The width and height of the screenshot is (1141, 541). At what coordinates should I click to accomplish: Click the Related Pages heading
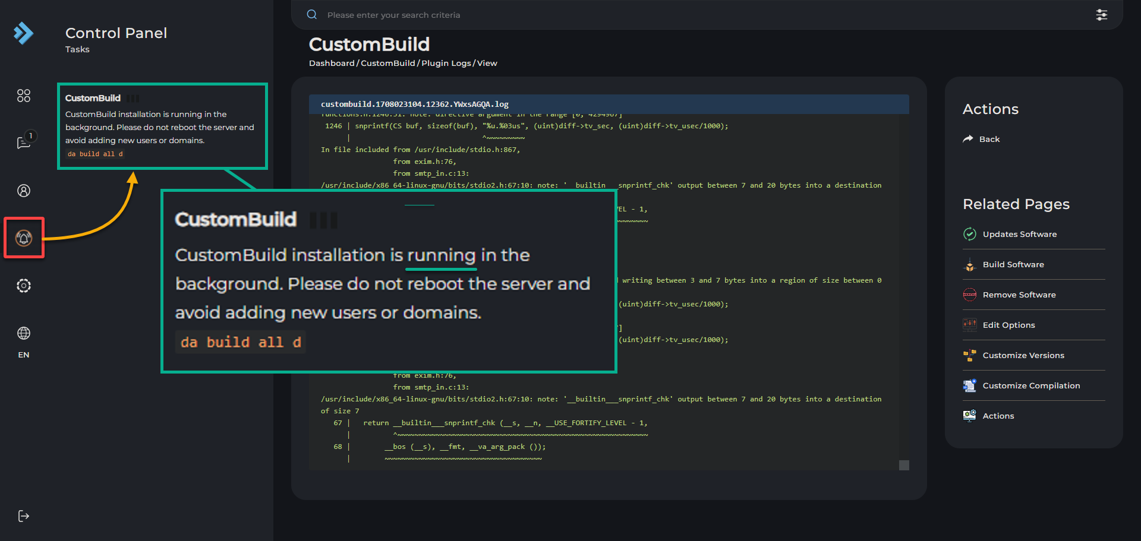1016,204
